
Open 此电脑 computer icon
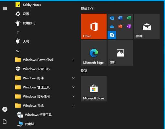20,124
